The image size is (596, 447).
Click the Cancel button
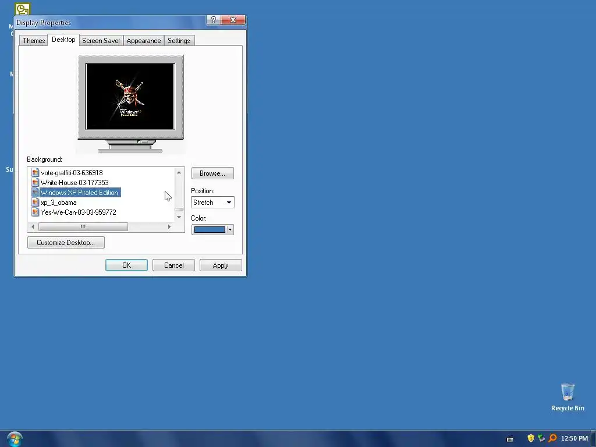coord(173,265)
